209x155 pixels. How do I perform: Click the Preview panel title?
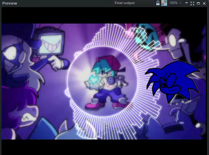click(x=10, y=3)
